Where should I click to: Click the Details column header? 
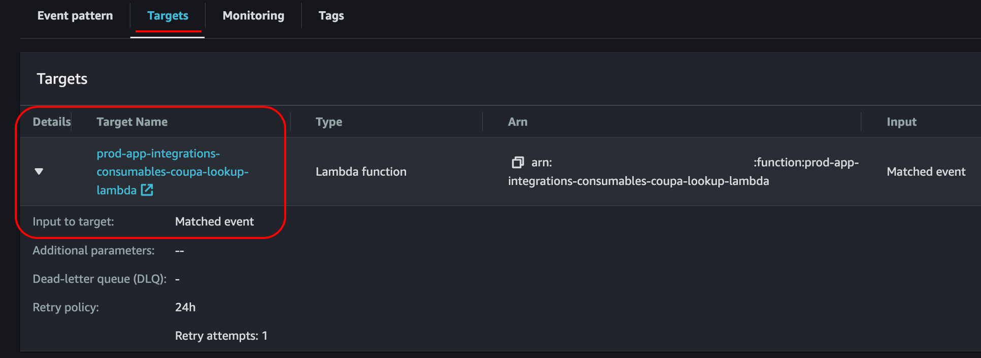click(x=51, y=122)
